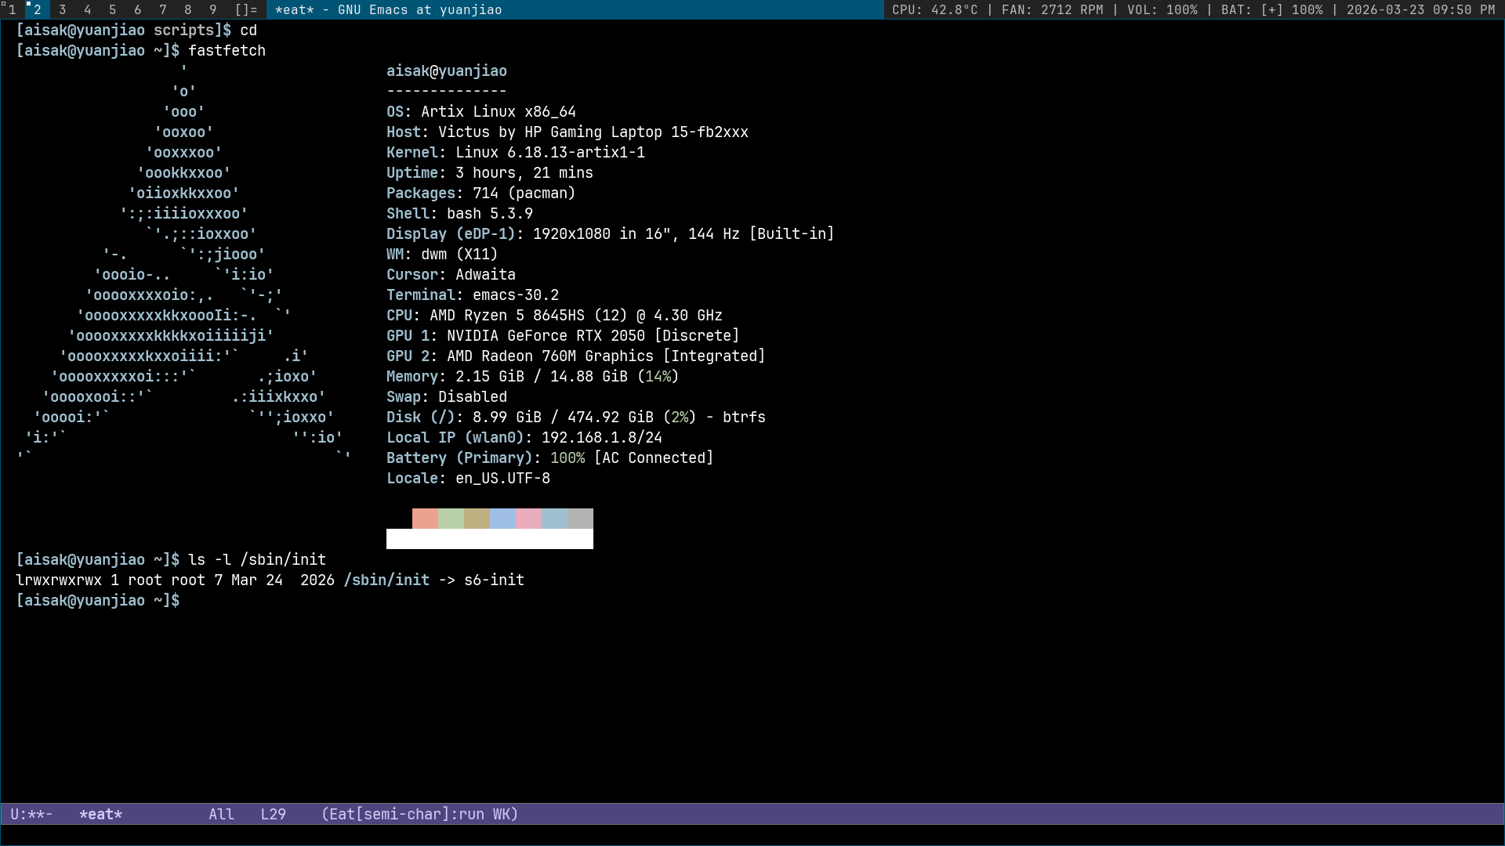The width and height of the screenshot is (1505, 846).
Task: Click the []= tiling layout symbol
Action: tap(246, 9)
